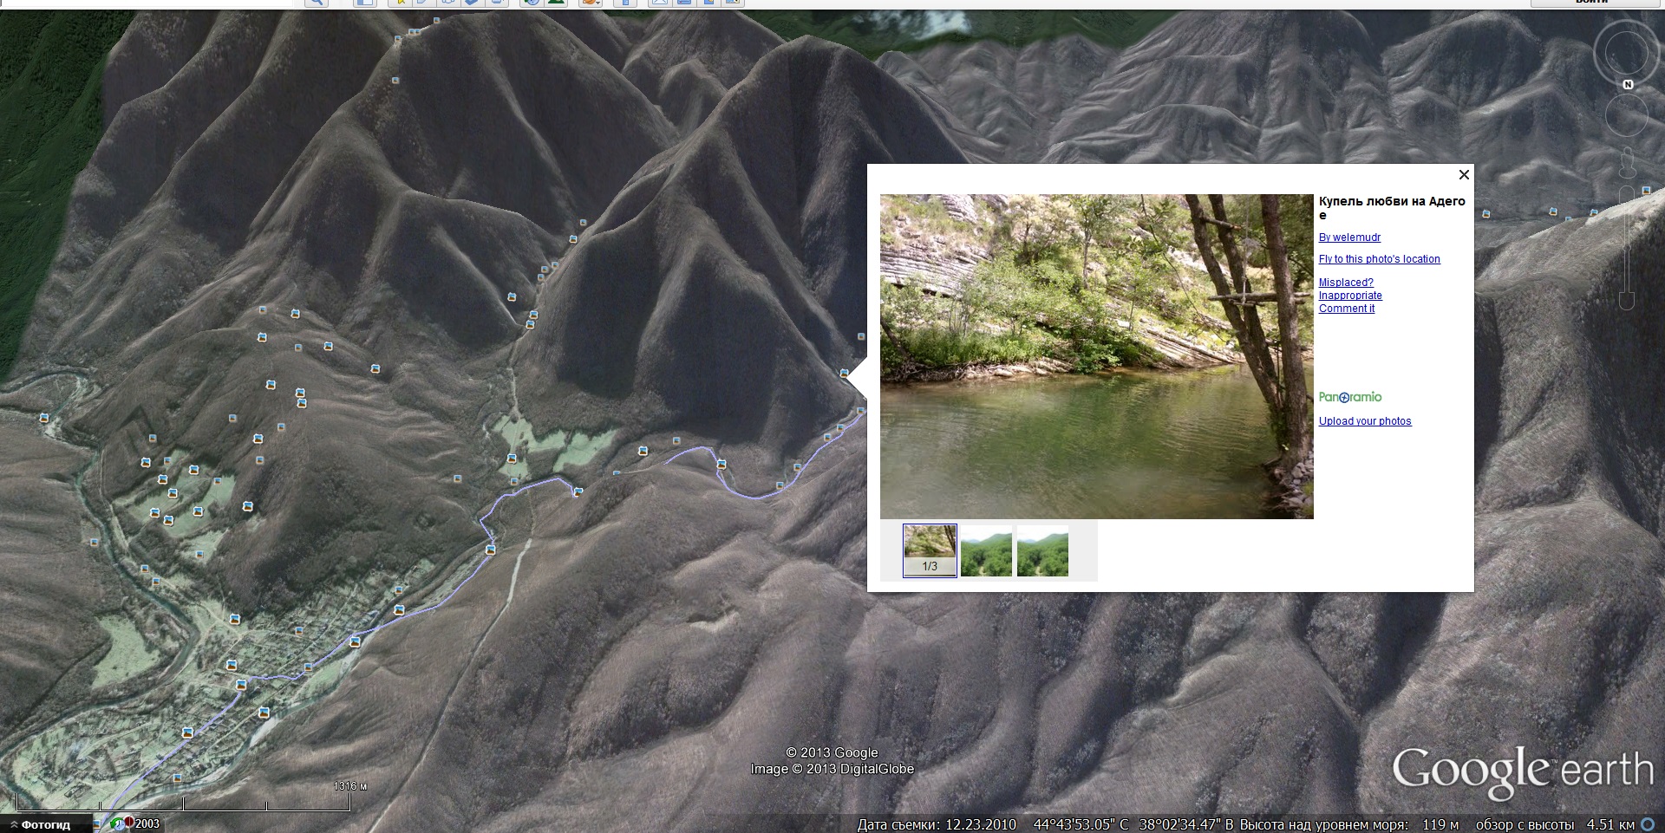The image size is (1665, 833).
Task: Click the 'Misplaced?' link
Action: click(x=1346, y=283)
